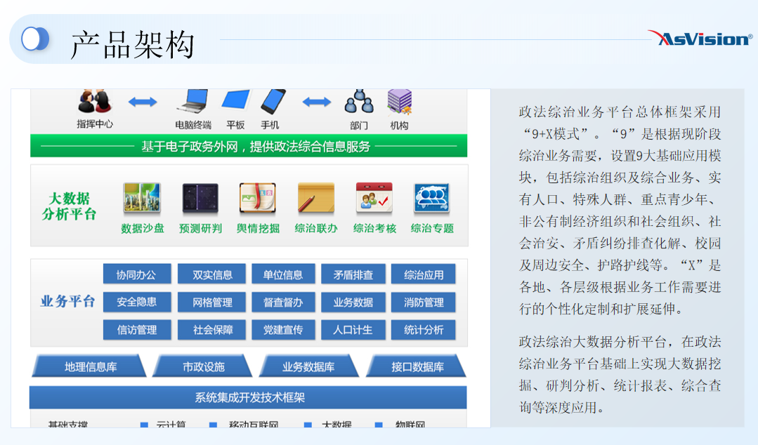Click the 手机 phone icon
The image size is (758, 445).
tap(272, 102)
